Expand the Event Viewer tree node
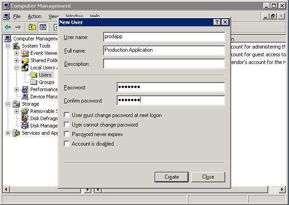This screenshot has height=205, width=289. coord(16,53)
